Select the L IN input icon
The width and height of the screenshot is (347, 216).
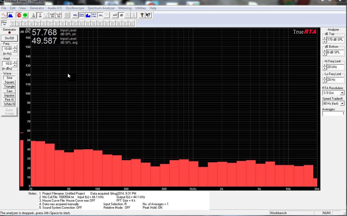34,15
